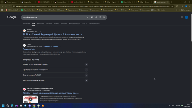
Task: Open the 'Ещё' more filters dropdown
Action: pyautogui.click(x=84, y=24)
